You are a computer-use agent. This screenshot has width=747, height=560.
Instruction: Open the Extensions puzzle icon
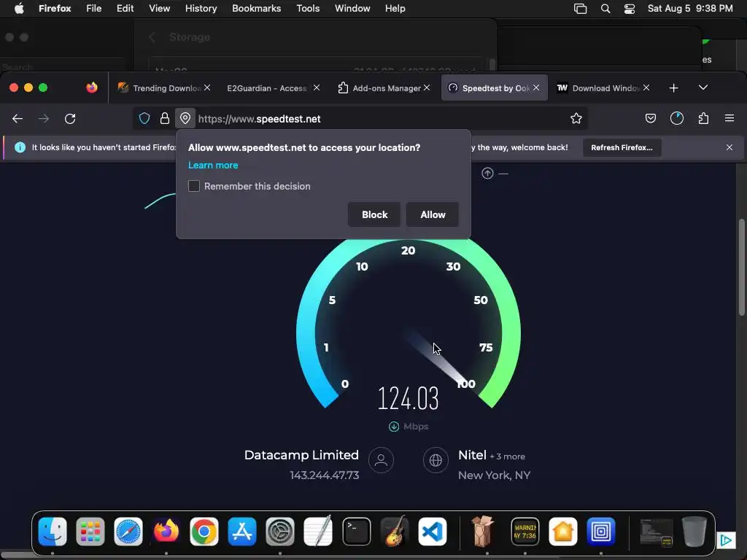(704, 119)
